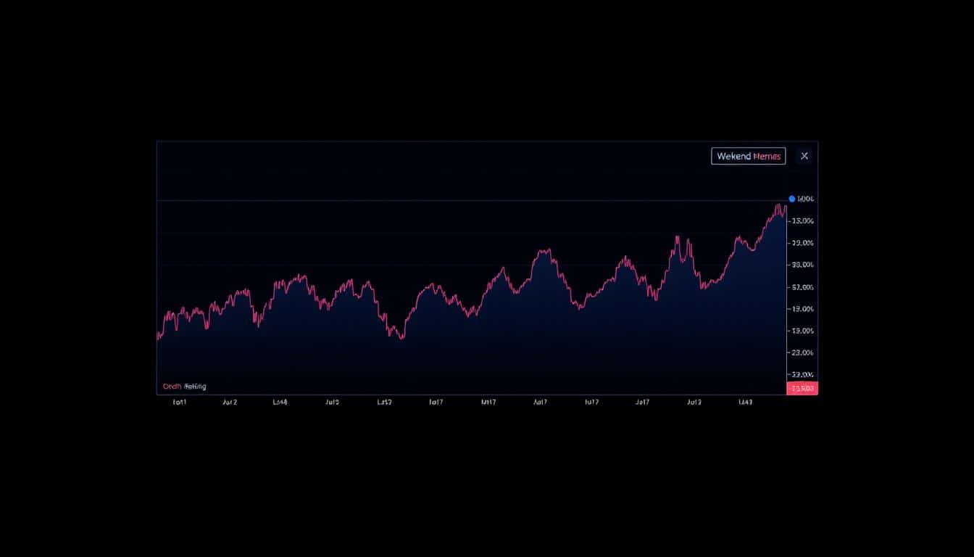Close the chart panel with the X
Screen dimensions: 974x557
[x=804, y=156]
